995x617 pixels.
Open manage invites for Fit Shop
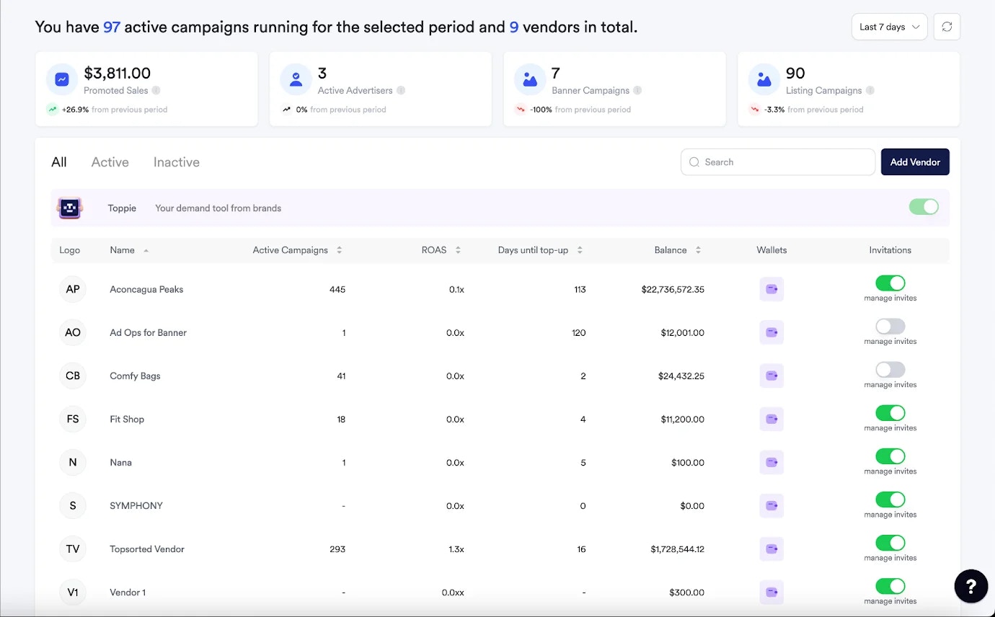(x=890, y=427)
